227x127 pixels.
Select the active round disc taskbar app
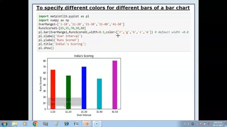click(97, 124)
